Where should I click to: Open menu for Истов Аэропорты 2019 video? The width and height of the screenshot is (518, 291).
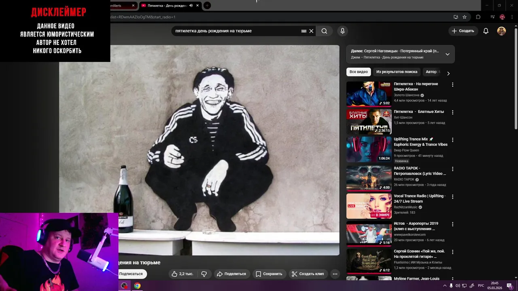click(x=452, y=224)
